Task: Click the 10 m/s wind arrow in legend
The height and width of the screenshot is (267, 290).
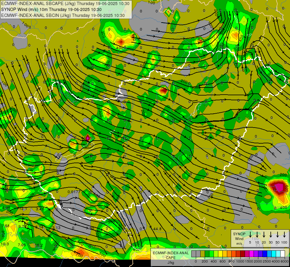Action: point(257,234)
